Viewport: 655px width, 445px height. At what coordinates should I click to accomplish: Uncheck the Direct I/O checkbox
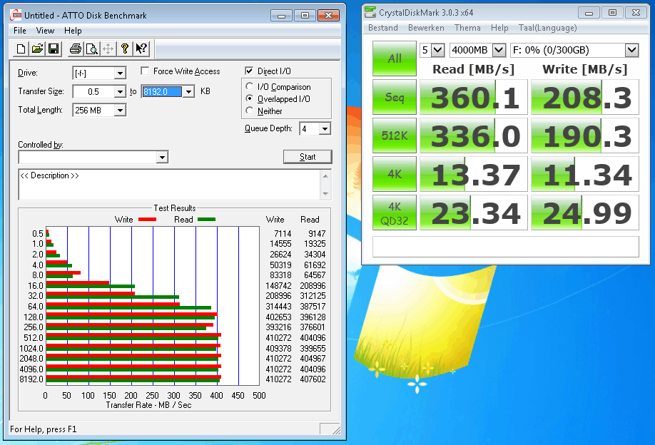coord(249,71)
